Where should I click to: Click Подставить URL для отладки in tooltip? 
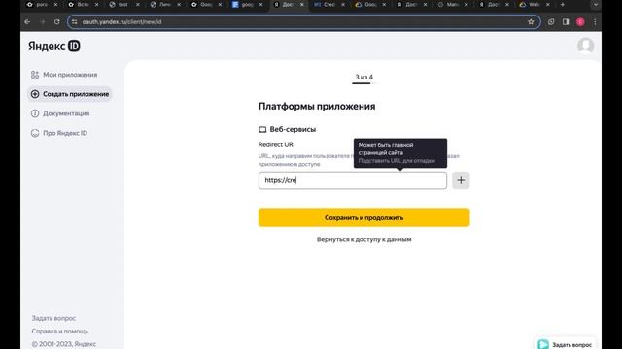click(x=397, y=161)
